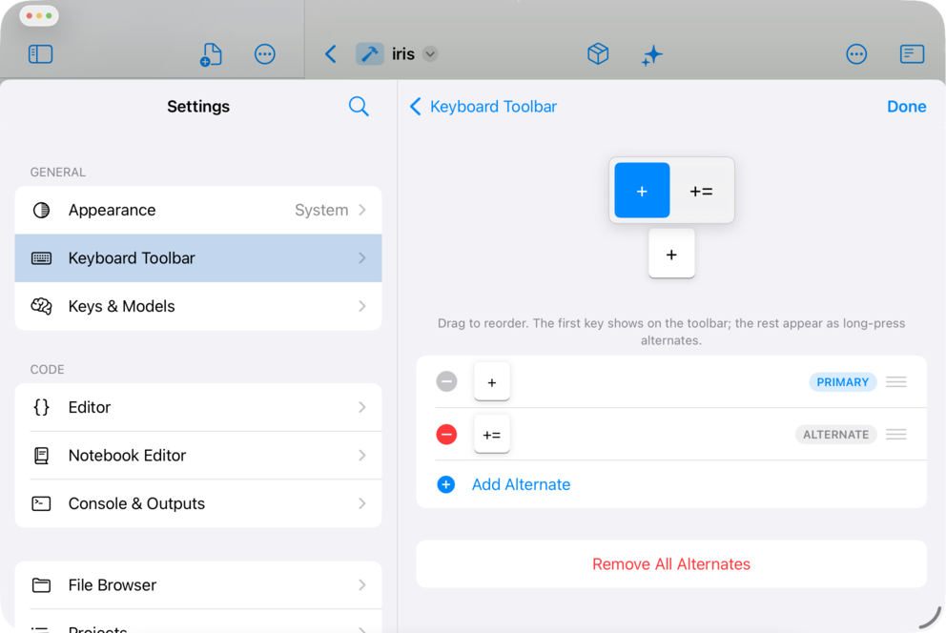Click the += key cap in alternate row
This screenshot has width=946, height=633.
click(492, 434)
